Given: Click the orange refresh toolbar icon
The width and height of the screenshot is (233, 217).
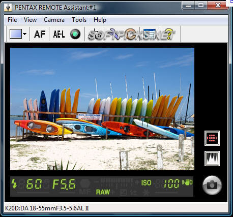Looking at the screenshot, I should click(131, 34).
